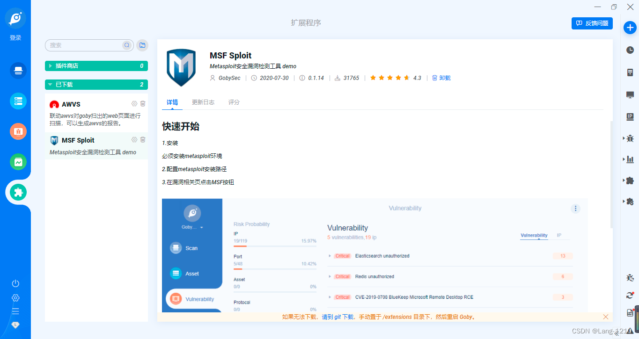Click the Elasticsearch unauthorized row in the screenshot
Image resolution: width=639 pixels, height=339 pixels.
[451, 256]
